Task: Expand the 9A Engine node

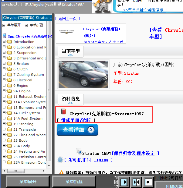Action: [4, 91]
